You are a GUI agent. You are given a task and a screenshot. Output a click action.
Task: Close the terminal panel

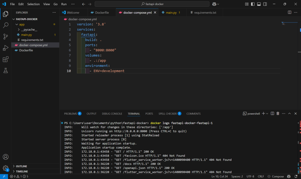pos(296,113)
